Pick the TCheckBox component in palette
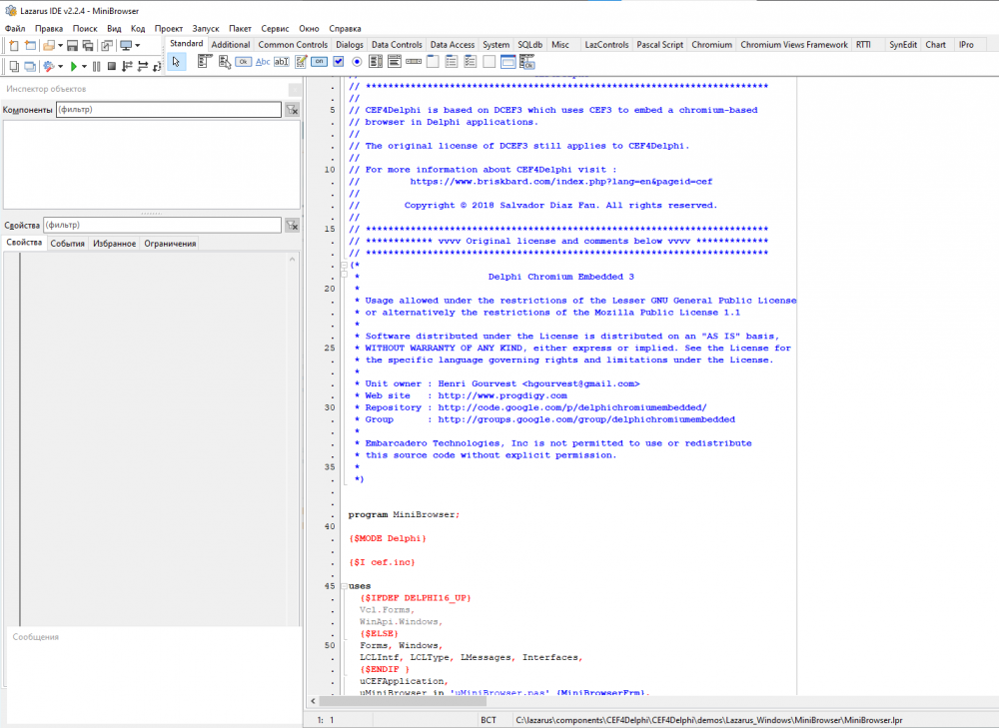 click(x=339, y=62)
